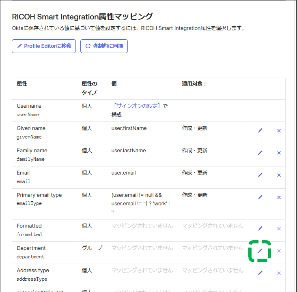297x292 pixels.
Task: Select the user.firstName value
Action: (129, 128)
